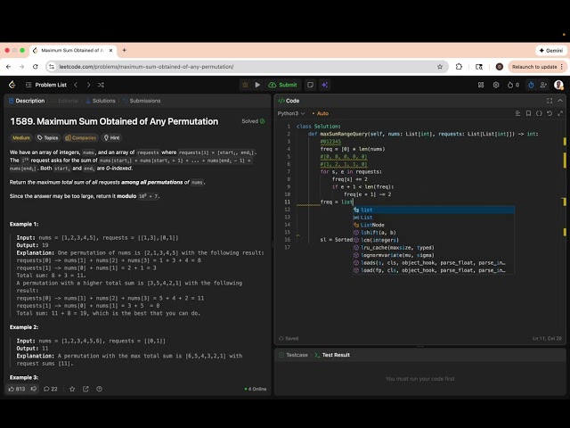The image size is (570, 428).
Task: Toggle the Auto mode indicator in editor
Action: pyautogui.click(x=320, y=113)
